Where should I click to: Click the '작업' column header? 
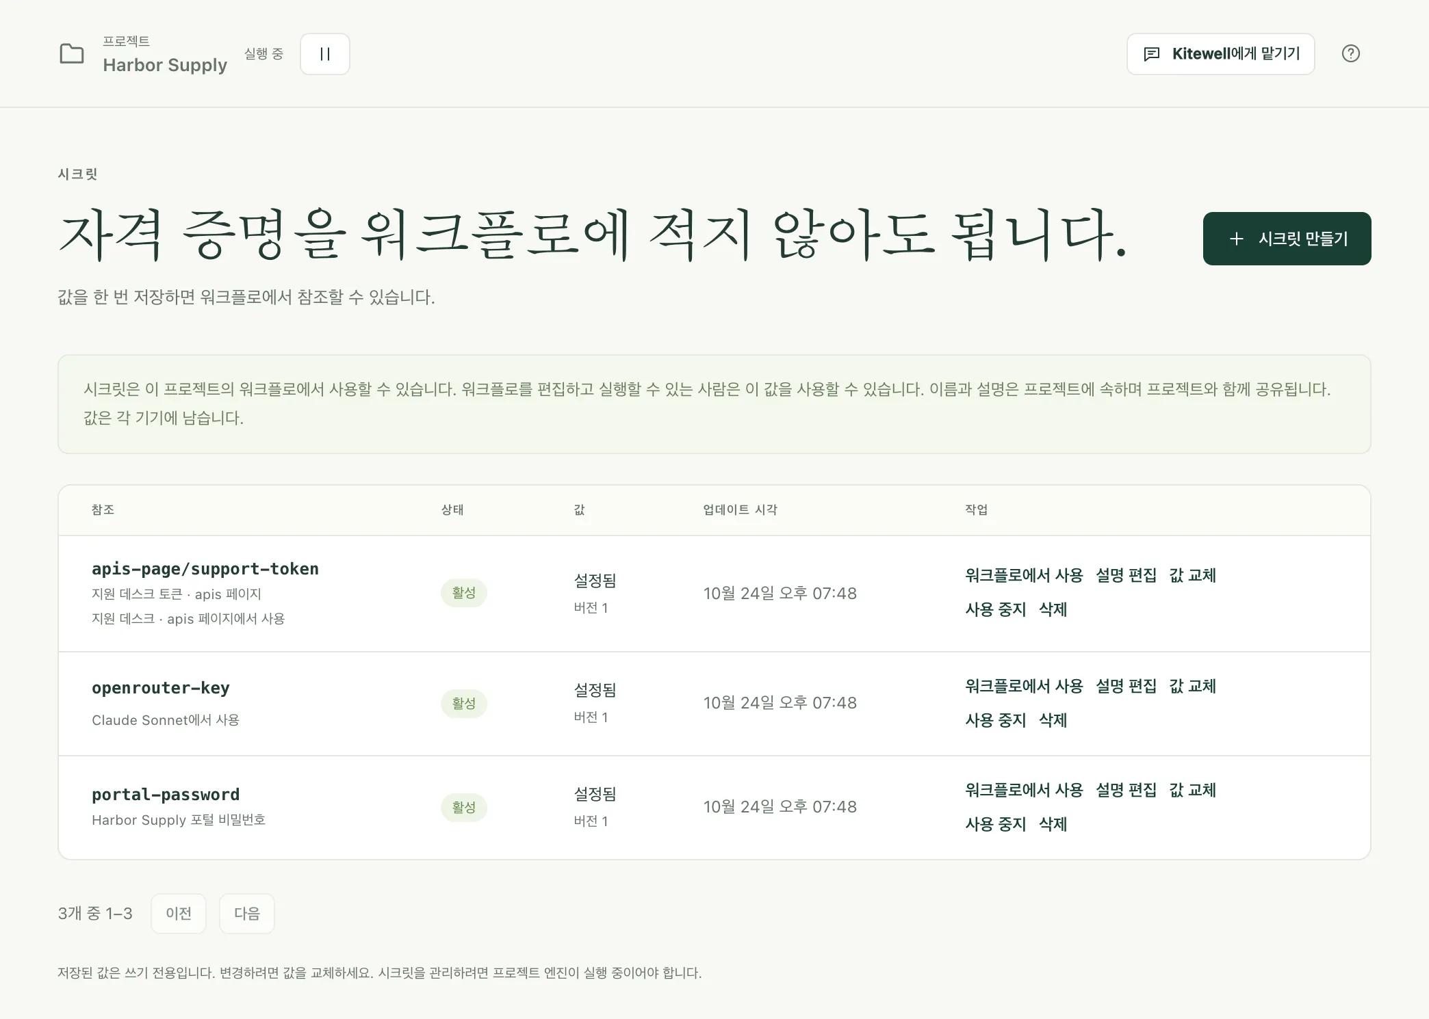coord(977,509)
